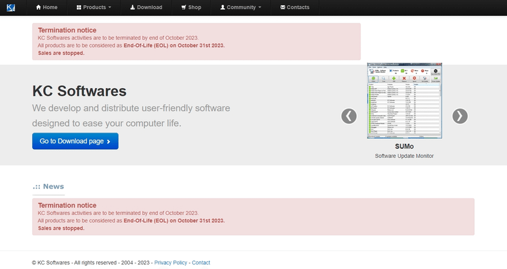The height and width of the screenshot is (269, 507).
Task: Open the Home navigation item
Action: 46,8
